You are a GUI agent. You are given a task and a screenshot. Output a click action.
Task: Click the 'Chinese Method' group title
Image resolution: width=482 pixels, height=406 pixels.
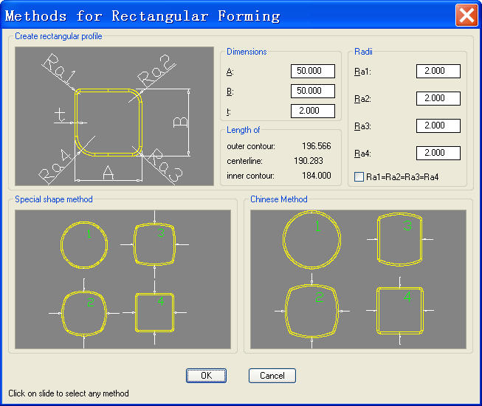(279, 199)
